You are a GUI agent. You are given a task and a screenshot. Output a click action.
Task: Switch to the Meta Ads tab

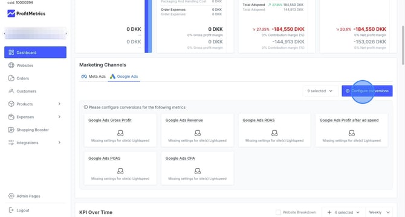(93, 77)
